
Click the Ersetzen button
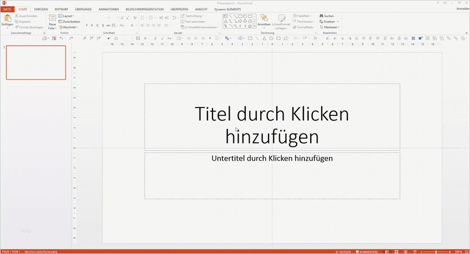coord(327,21)
